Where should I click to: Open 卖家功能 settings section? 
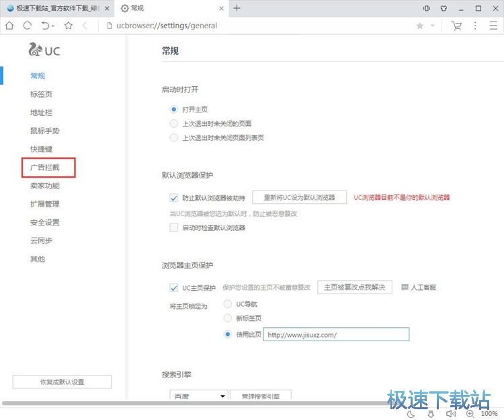tap(44, 186)
